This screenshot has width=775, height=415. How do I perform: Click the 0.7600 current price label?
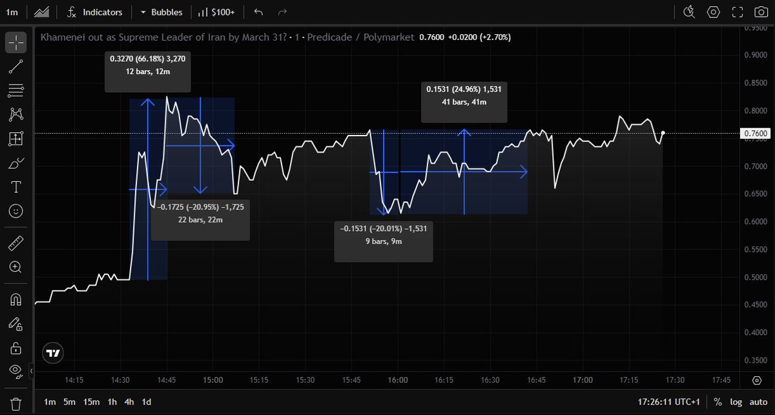tap(756, 134)
